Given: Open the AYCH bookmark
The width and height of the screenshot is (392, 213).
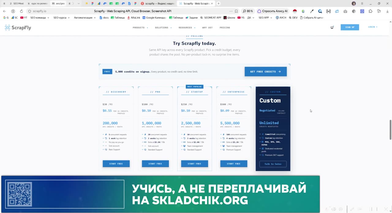Looking at the screenshot, I should (281, 18).
